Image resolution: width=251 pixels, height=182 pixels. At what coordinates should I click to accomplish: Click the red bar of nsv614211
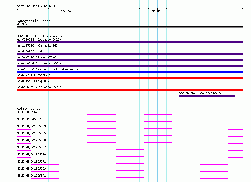pyautogui.click(x=130, y=78)
